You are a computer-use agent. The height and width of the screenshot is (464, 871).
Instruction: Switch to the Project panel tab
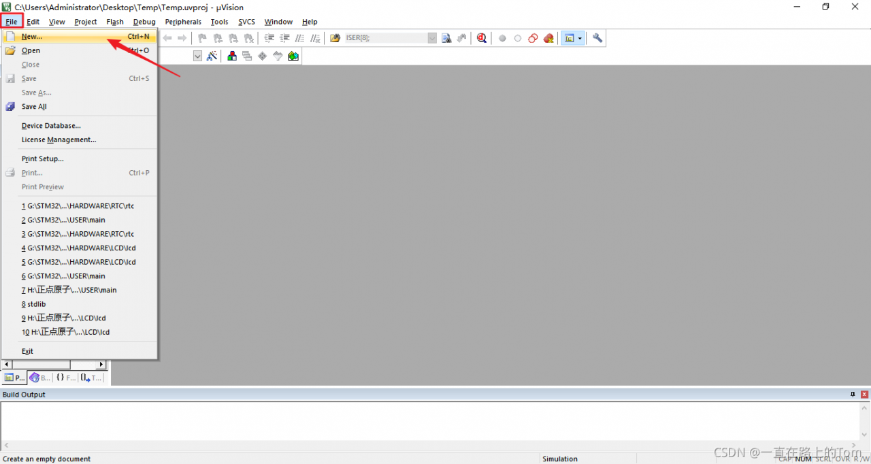[14, 378]
